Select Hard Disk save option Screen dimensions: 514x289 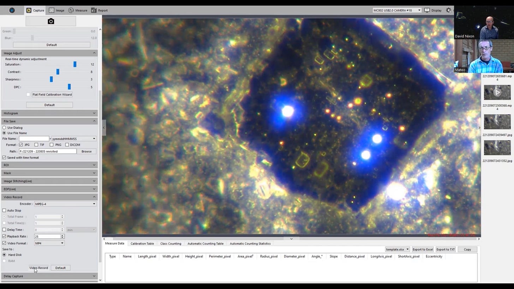(x=4, y=255)
